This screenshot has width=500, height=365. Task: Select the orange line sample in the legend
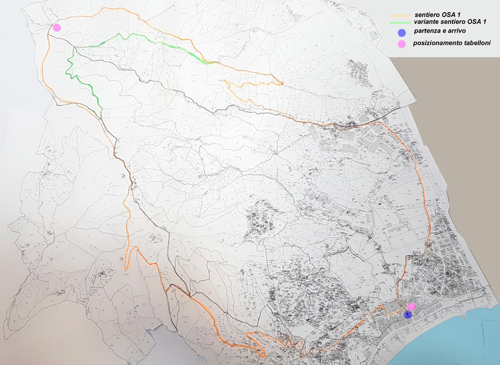pyautogui.click(x=400, y=15)
